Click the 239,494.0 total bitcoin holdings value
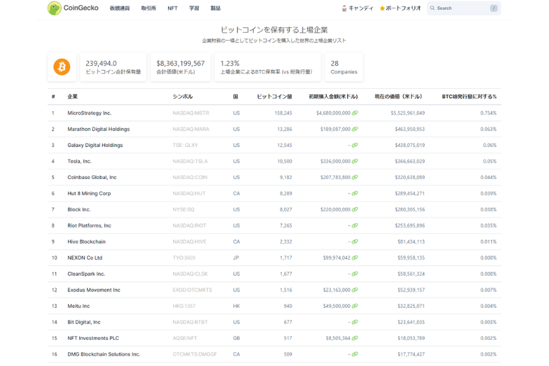 [x=101, y=63]
